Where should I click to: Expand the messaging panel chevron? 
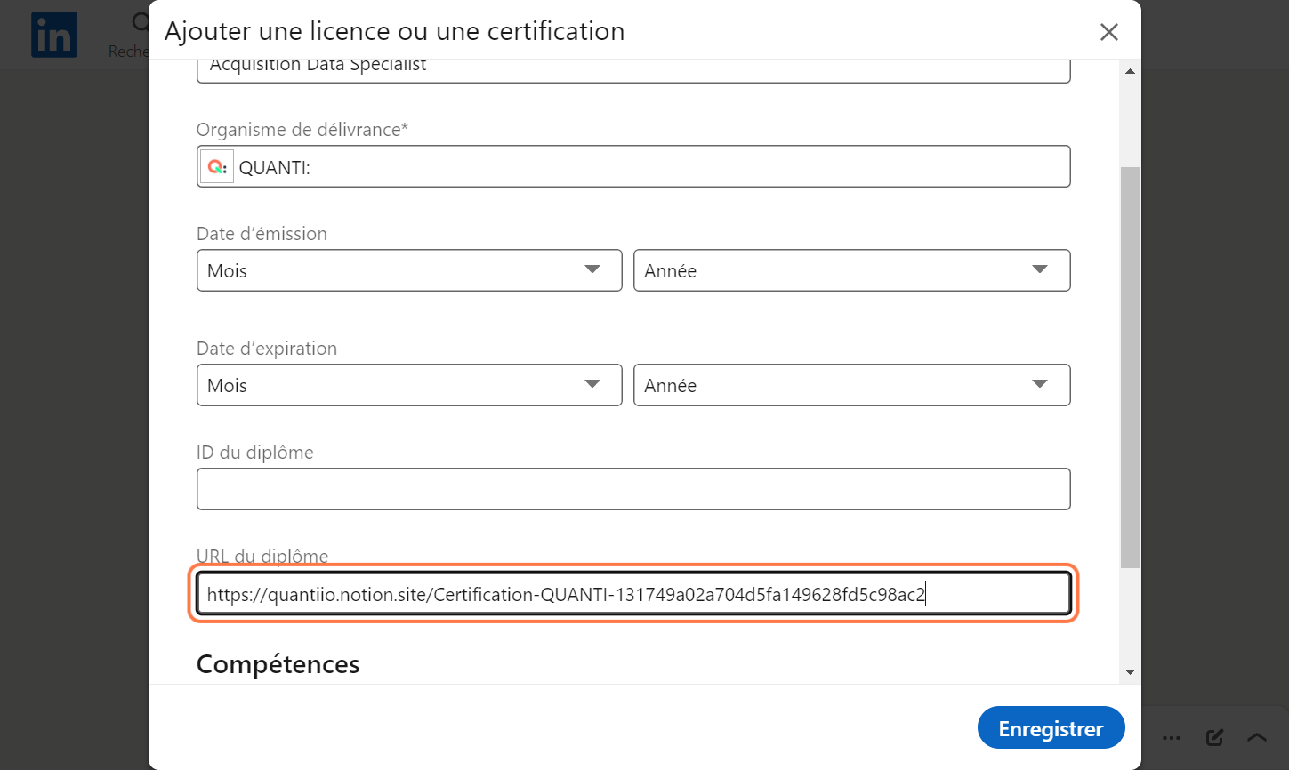coord(1257,737)
